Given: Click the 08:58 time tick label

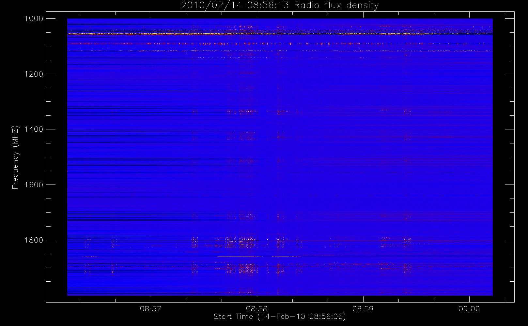Looking at the screenshot, I should tap(257, 309).
